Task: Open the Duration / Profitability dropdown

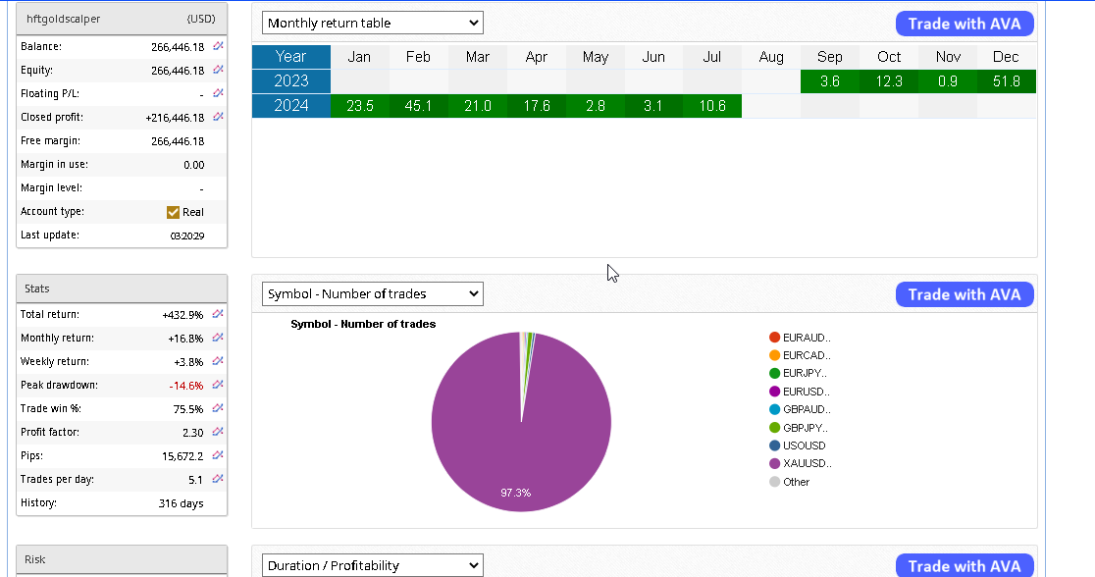Action: click(372, 565)
